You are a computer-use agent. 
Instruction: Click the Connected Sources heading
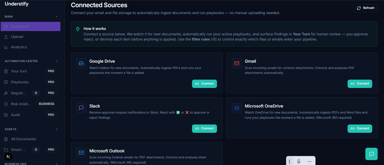(99, 5)
